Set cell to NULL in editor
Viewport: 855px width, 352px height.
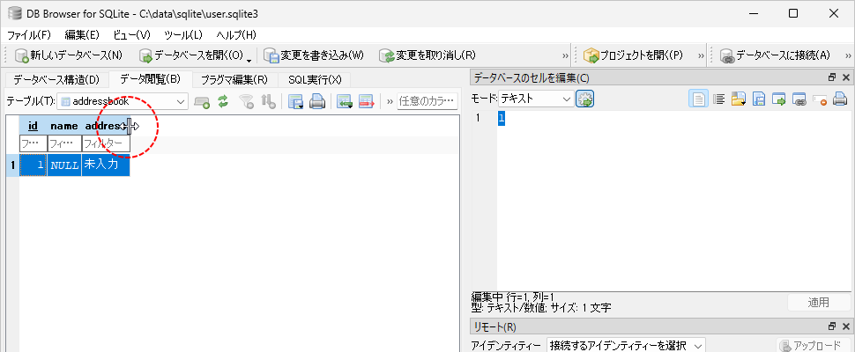[x=821, y=99]
